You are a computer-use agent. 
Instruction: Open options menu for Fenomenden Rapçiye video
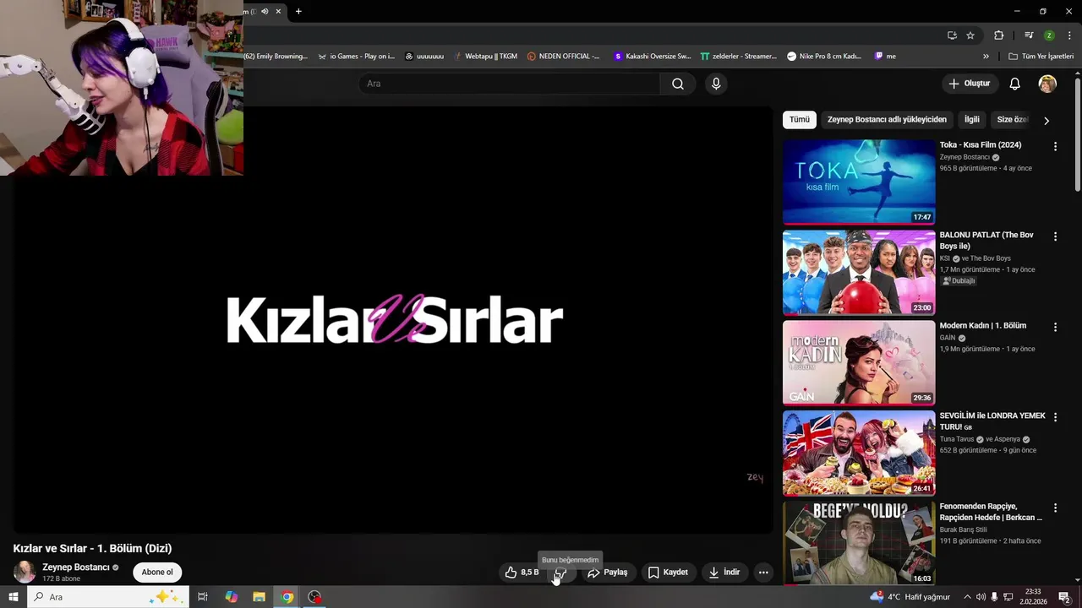point(1055,508)
